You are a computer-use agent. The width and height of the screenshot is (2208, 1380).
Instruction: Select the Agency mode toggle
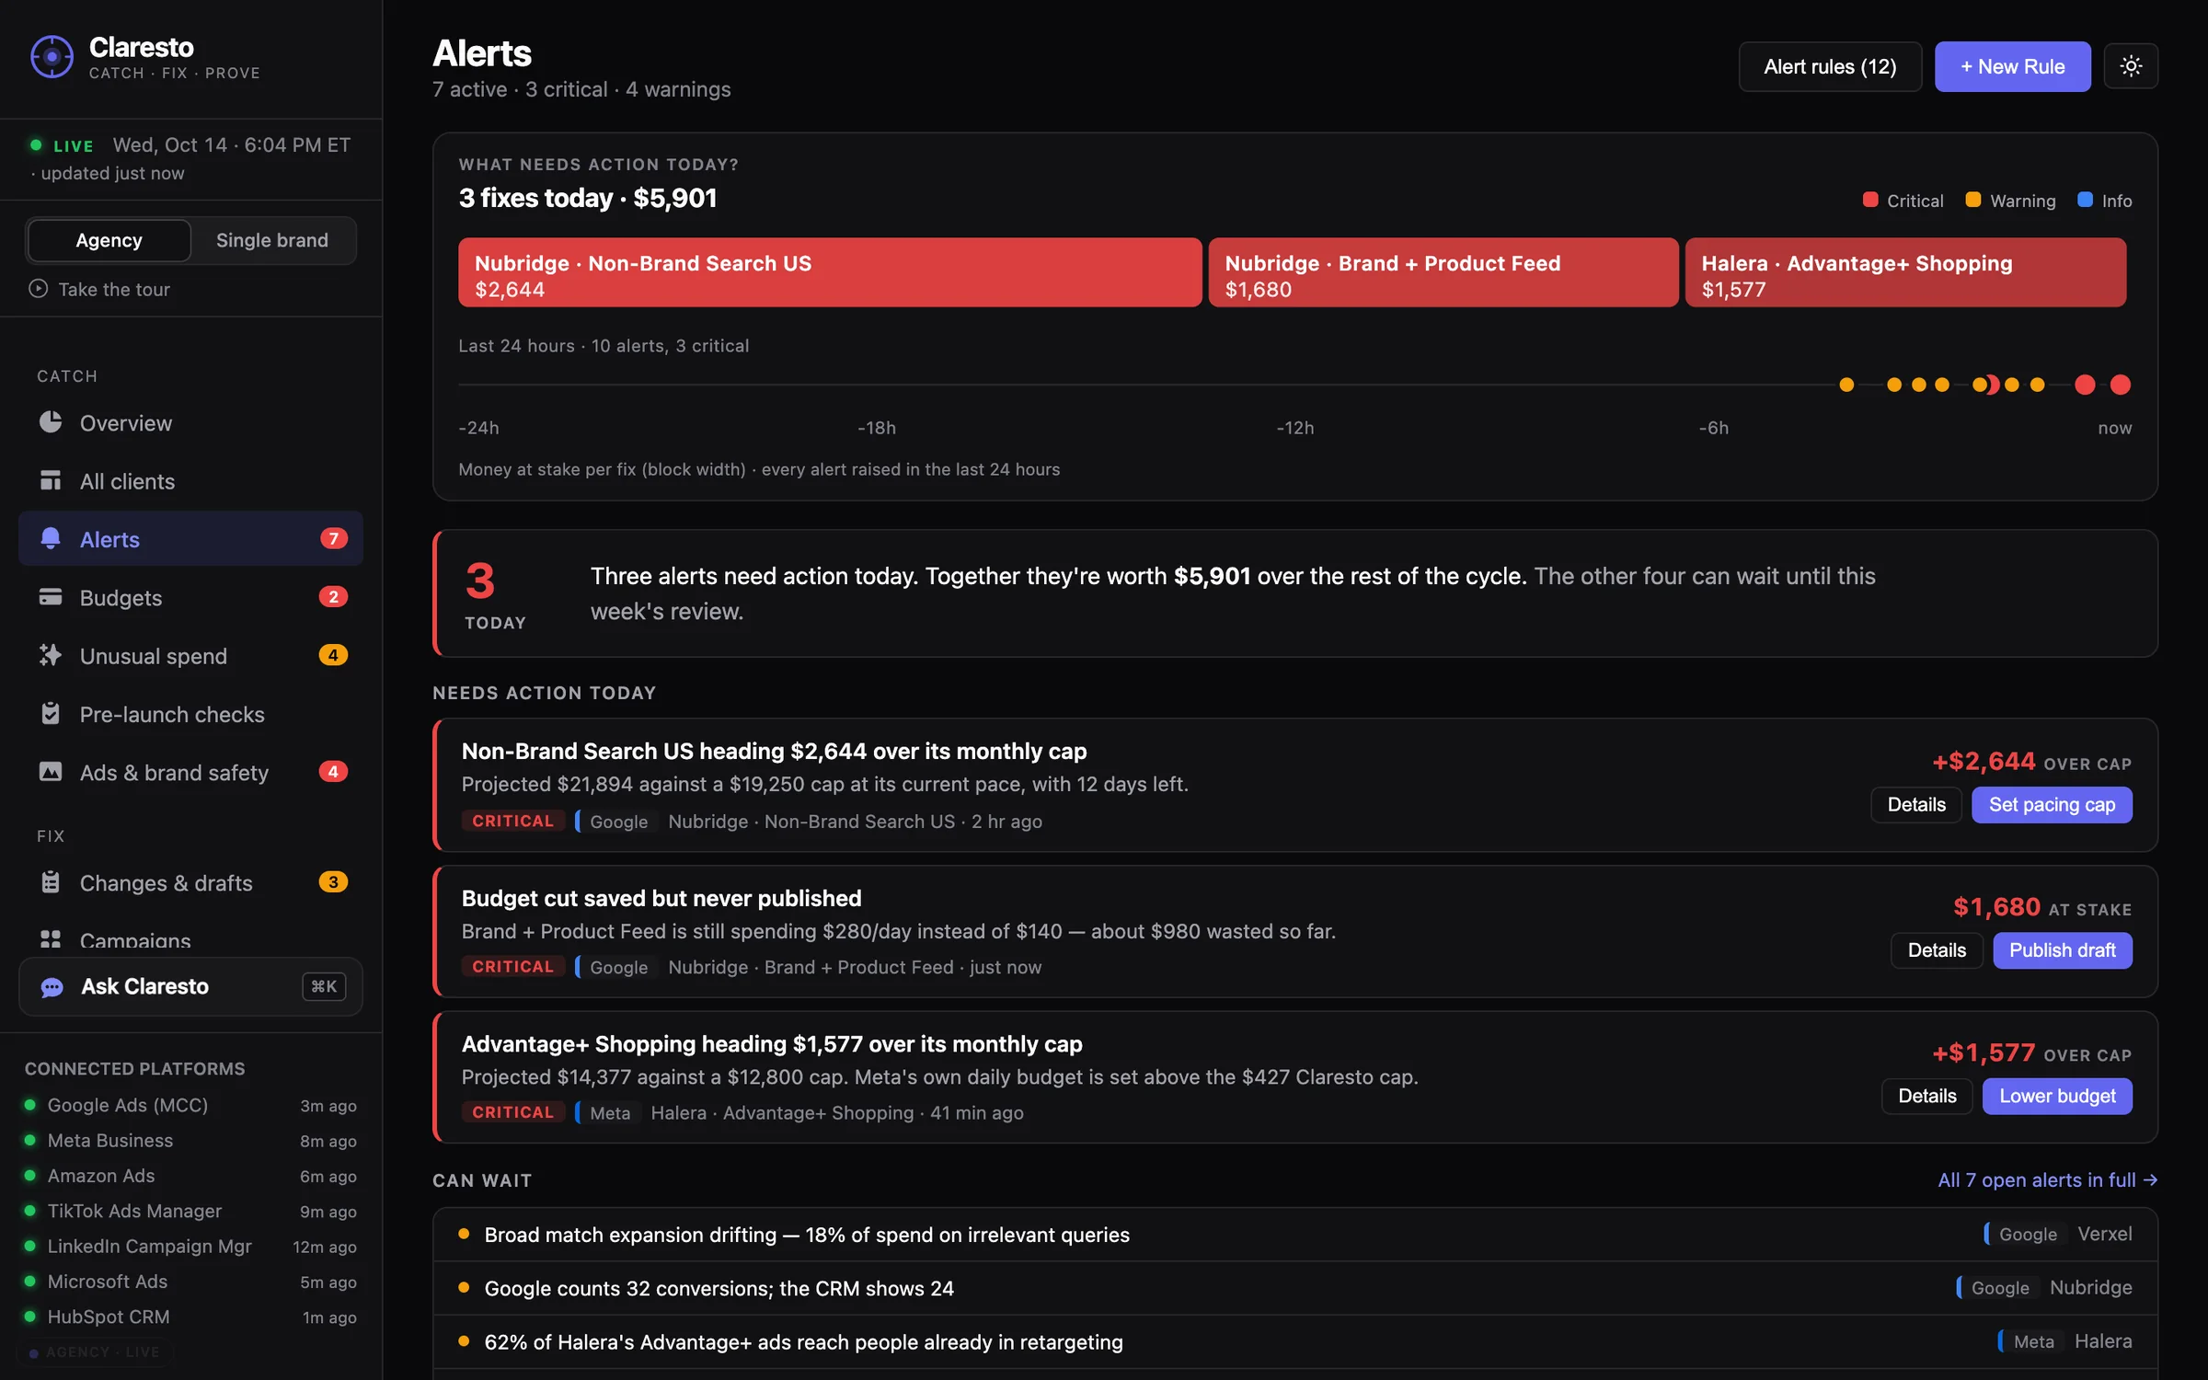point(109,240)
